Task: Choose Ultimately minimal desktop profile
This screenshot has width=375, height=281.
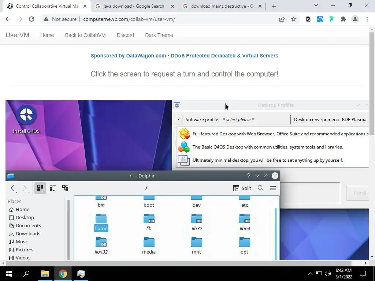Action: point(272,160)
